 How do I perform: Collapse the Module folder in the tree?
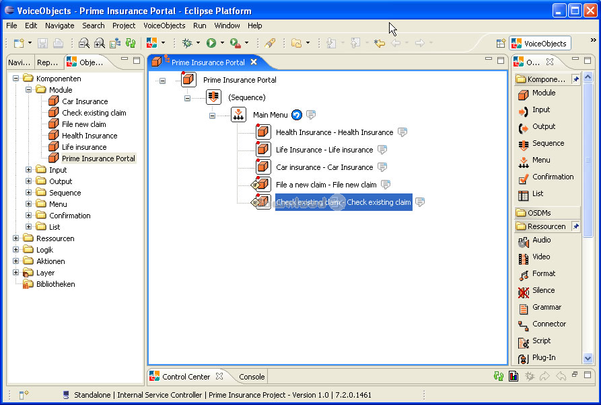[x=29, y=90]
